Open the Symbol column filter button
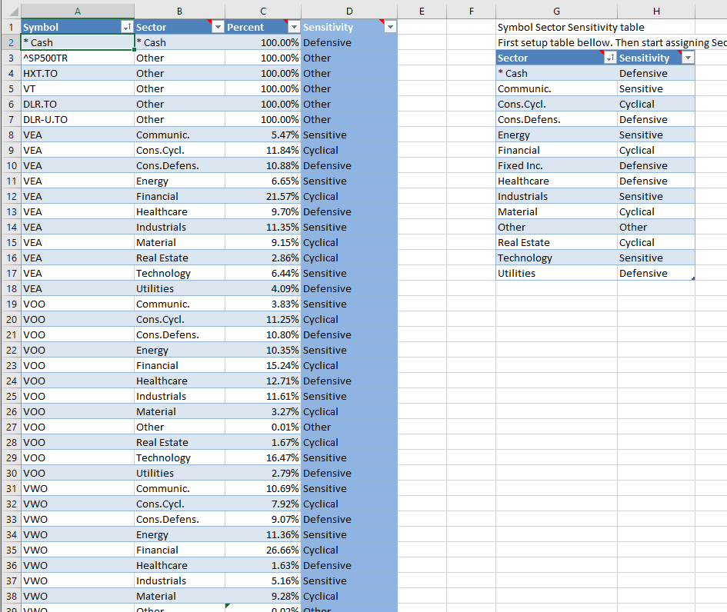This screenshot has width=727, height=612. coord(128,27)
